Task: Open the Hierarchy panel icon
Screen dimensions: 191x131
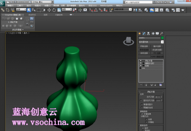Action: click(x=148, y=33)
